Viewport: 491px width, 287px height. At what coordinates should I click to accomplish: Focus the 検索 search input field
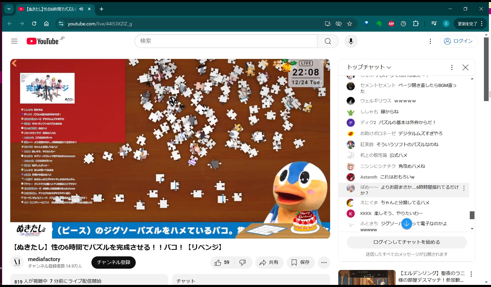point(225,41)
